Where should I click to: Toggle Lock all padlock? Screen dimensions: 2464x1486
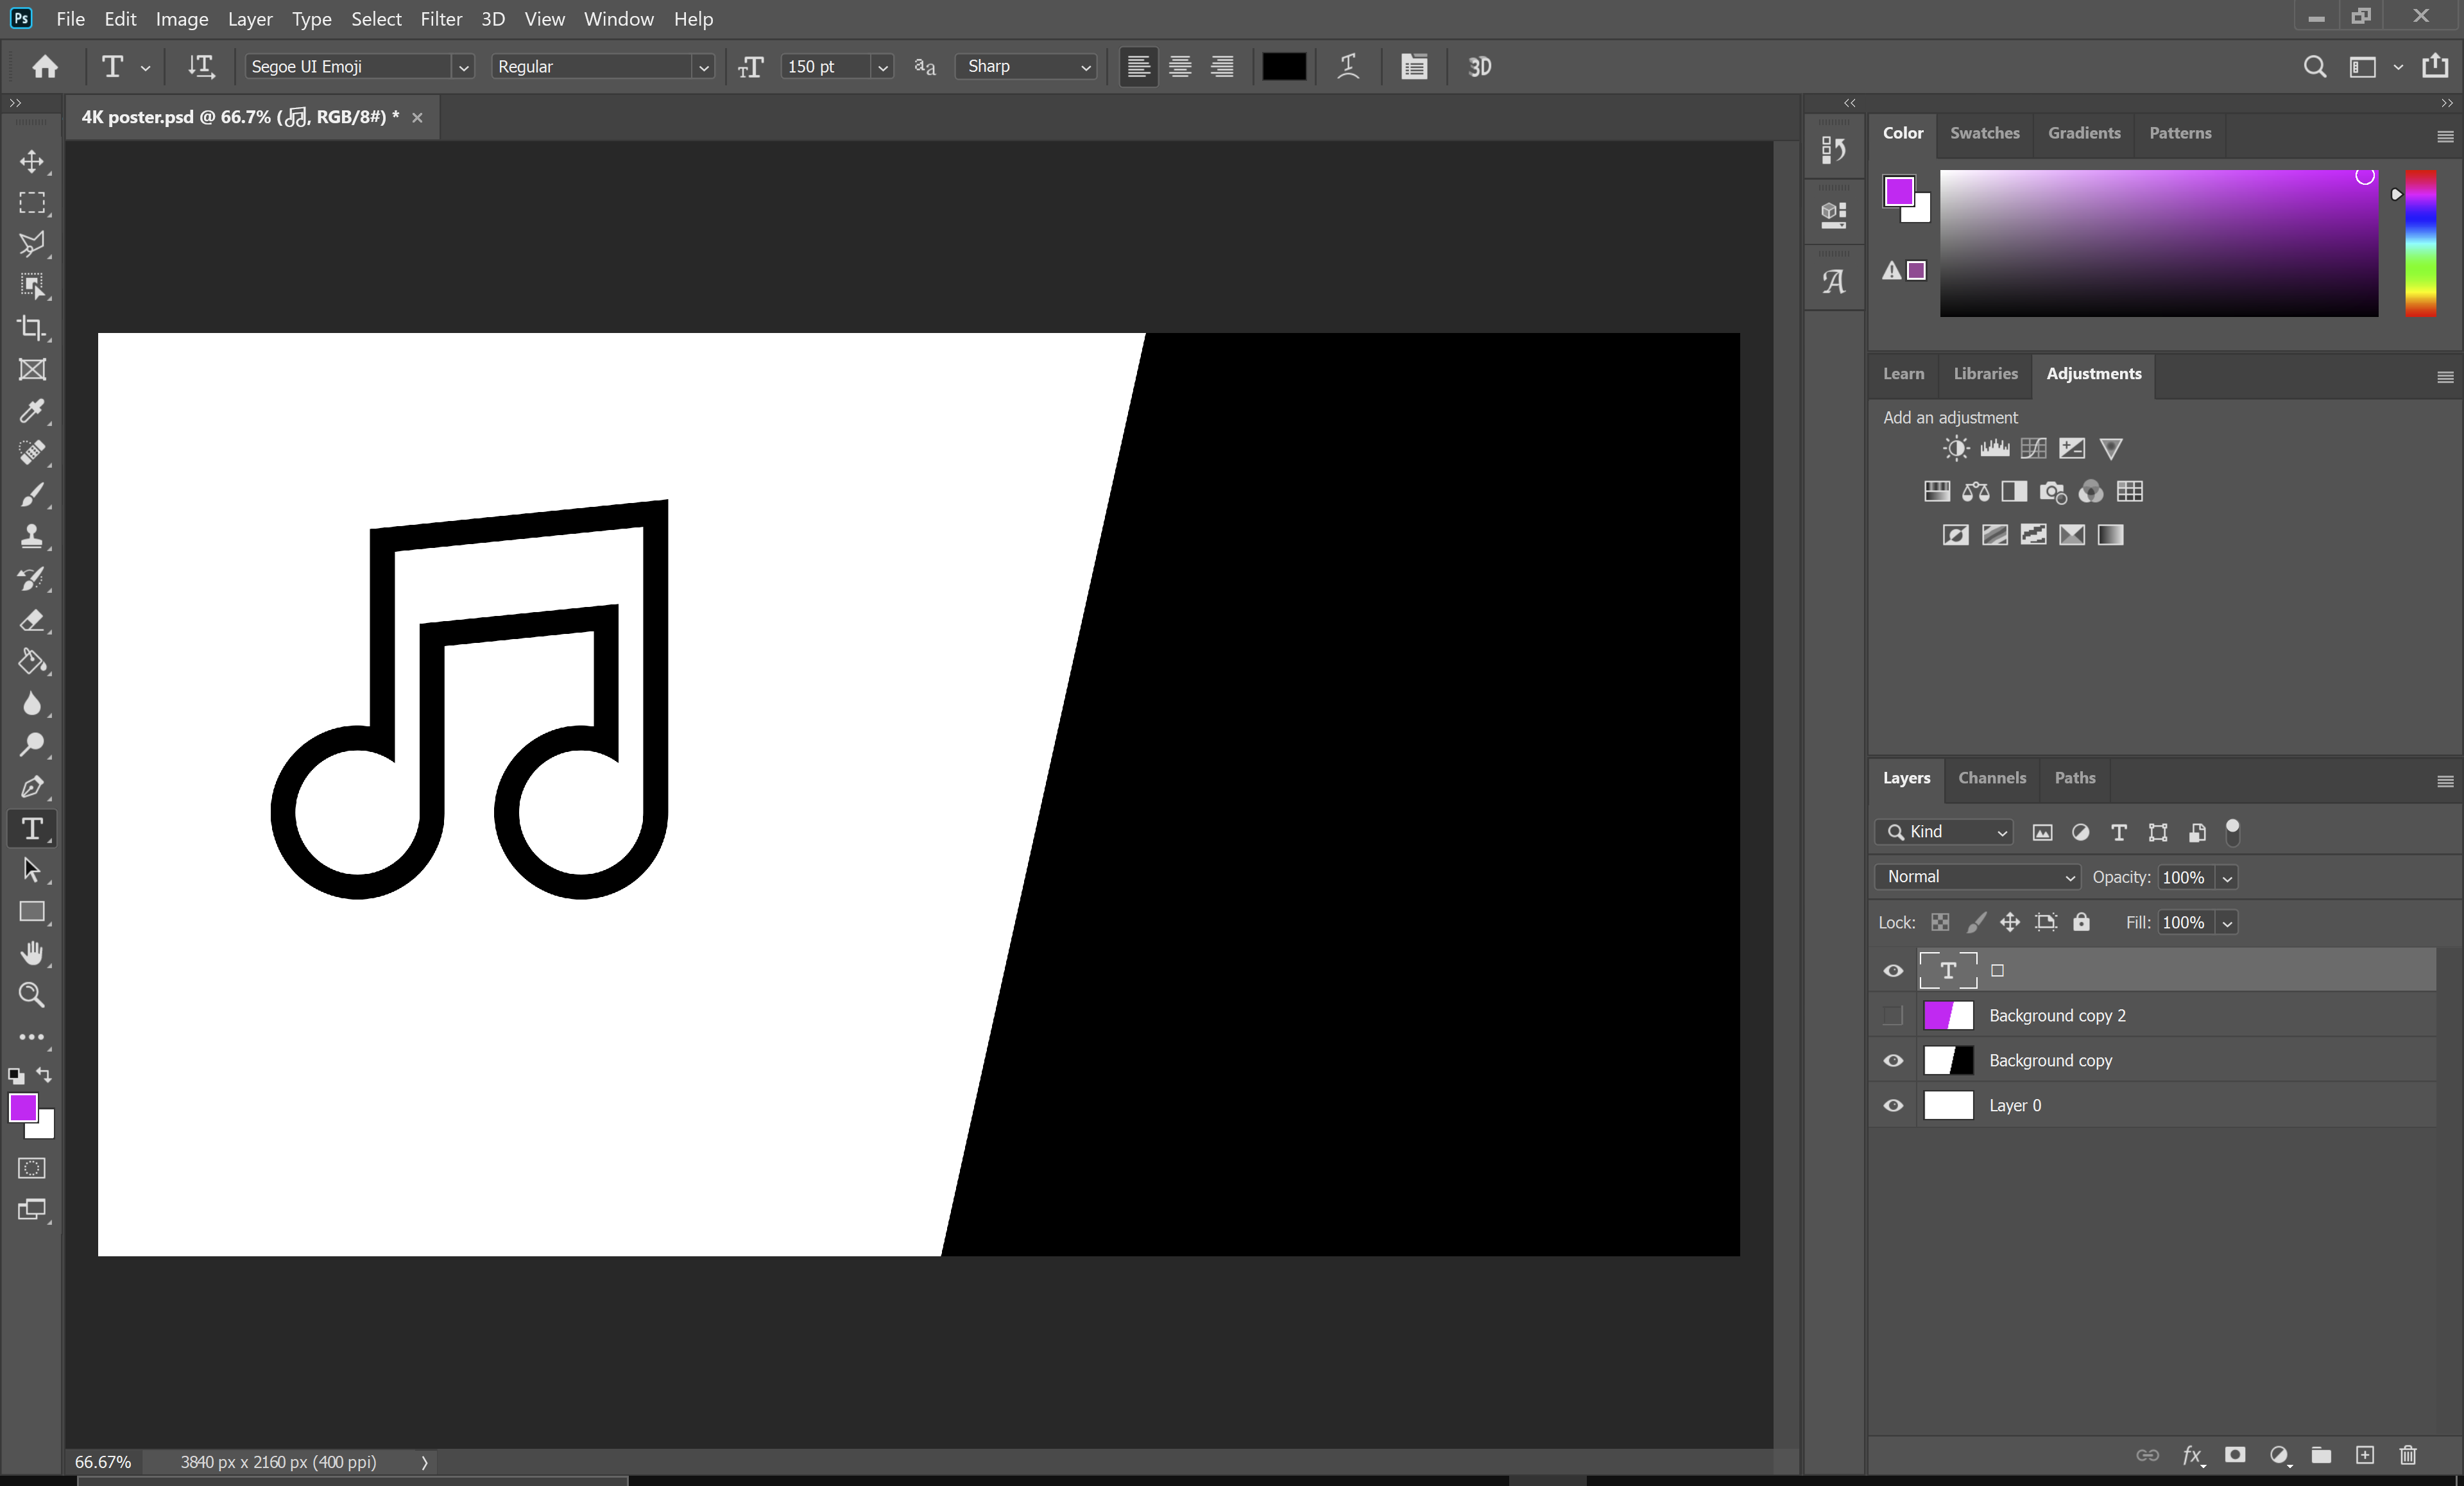2081,923
